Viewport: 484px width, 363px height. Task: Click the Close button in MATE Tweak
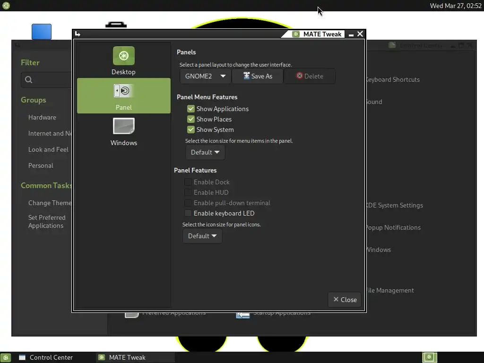[345, 300]
